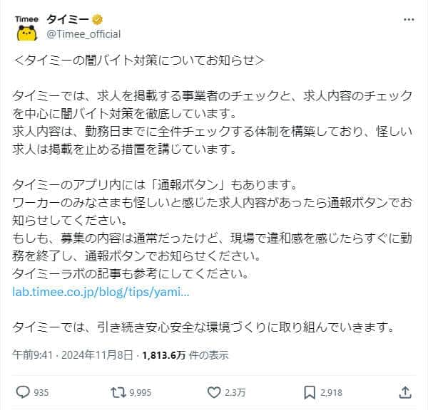Click the reply speech bubble icon
The width and height of the screenshot is (428, 410).
[22, 391]
